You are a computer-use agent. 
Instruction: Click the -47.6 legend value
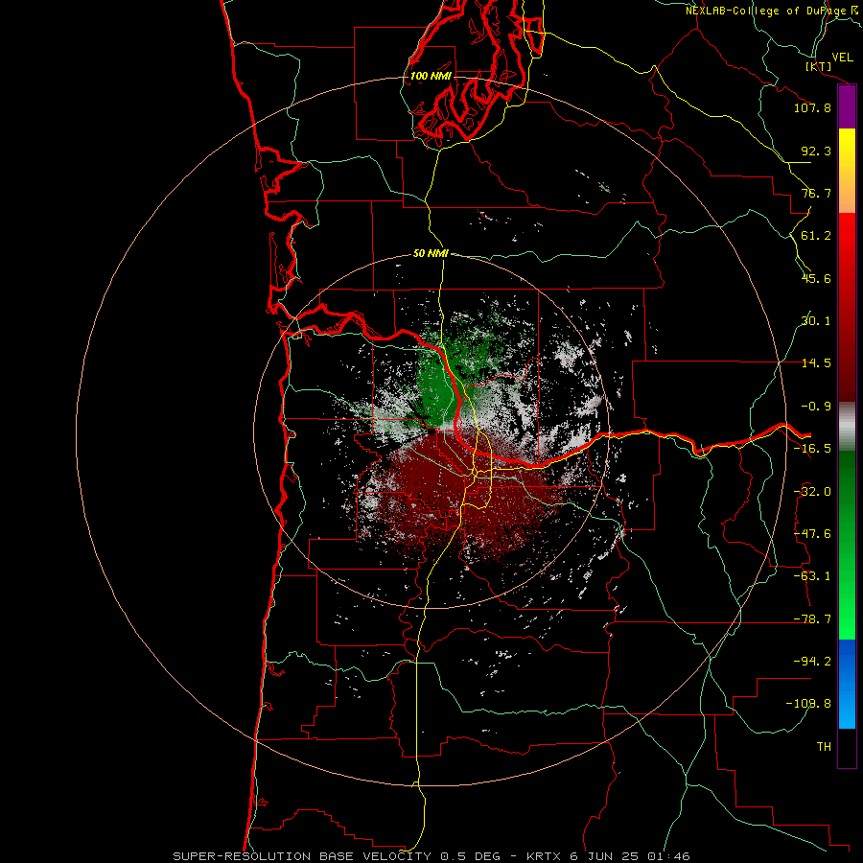point(812,534)
